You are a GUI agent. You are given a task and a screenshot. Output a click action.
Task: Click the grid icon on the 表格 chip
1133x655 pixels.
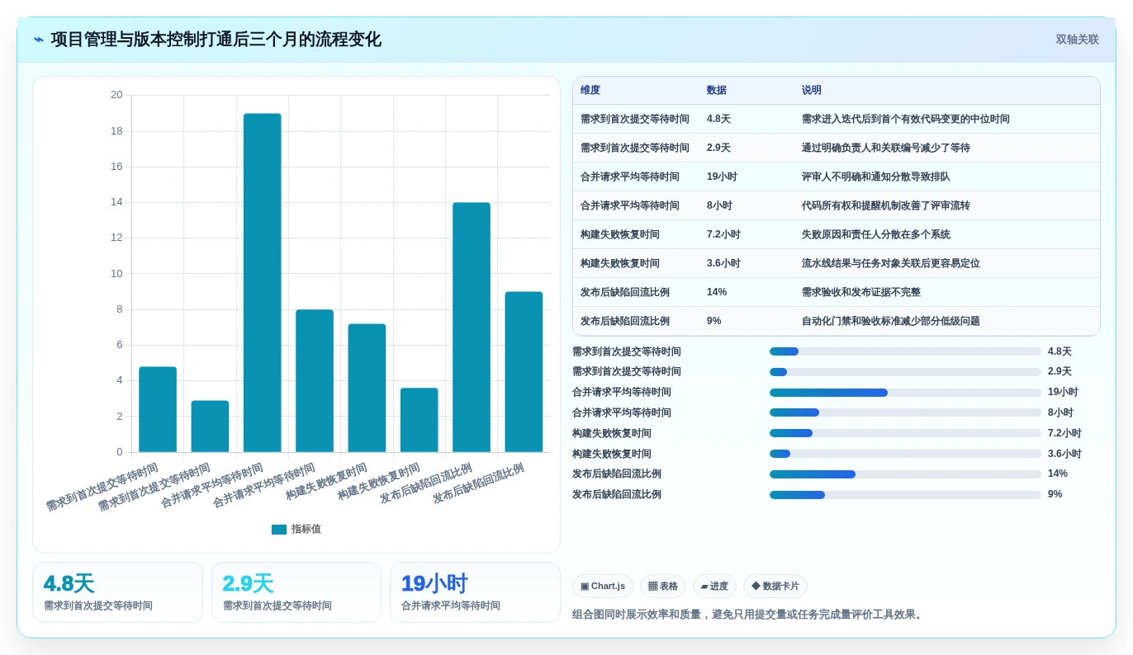click(652, 587)
